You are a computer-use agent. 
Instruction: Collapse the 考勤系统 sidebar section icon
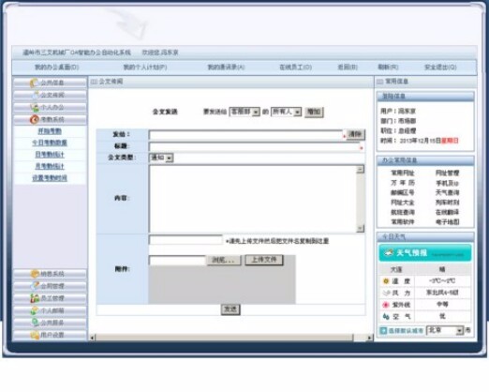(34, 119)
